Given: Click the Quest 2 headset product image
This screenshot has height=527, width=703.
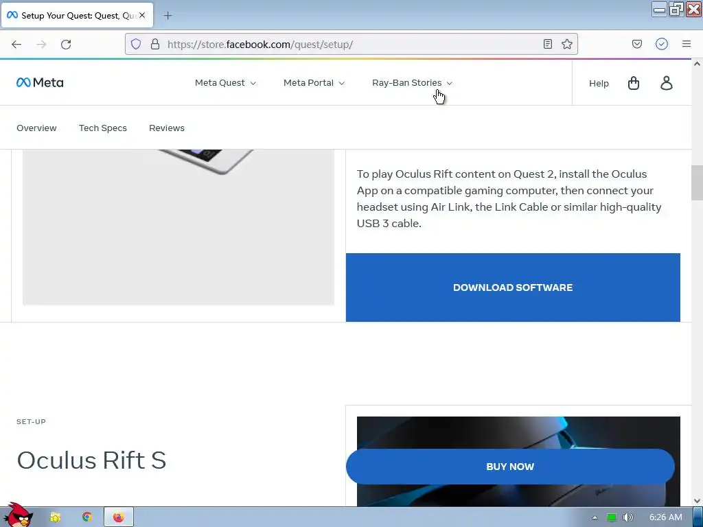Looking at the screenshot, I should pos(178,227).
